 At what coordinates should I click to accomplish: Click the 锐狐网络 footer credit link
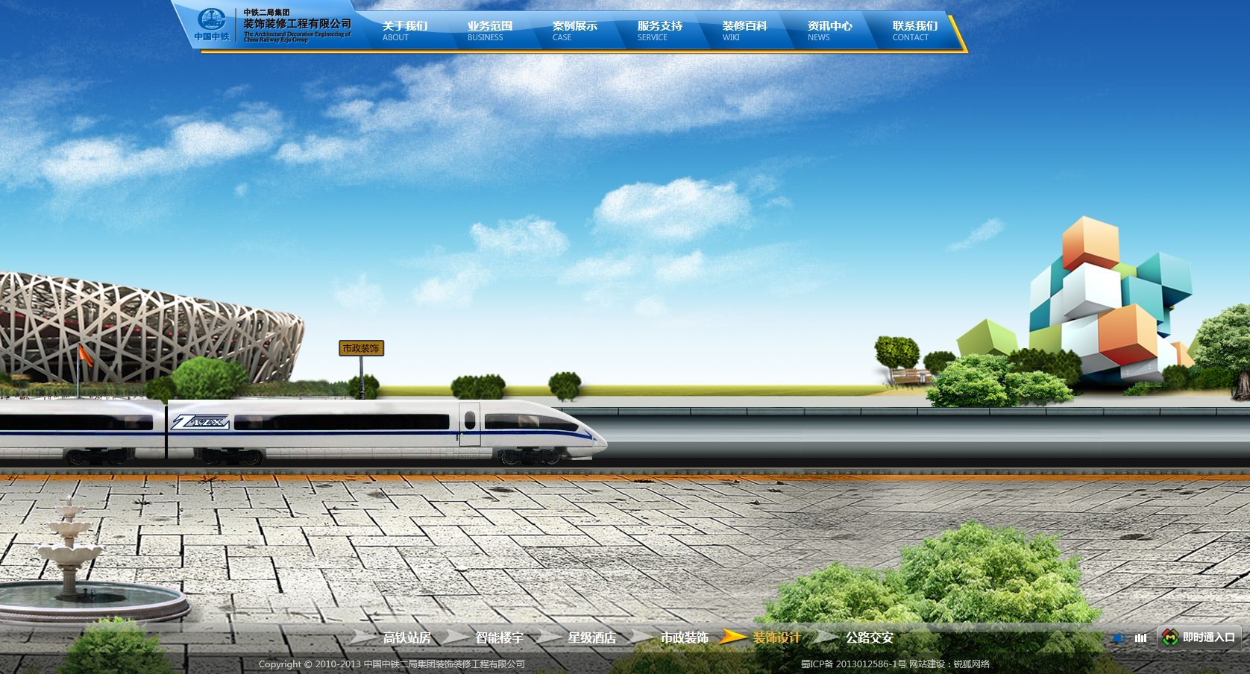point(972,664)
